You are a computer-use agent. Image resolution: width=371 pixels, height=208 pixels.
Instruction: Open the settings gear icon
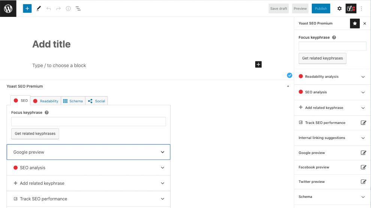click(339, 9)
